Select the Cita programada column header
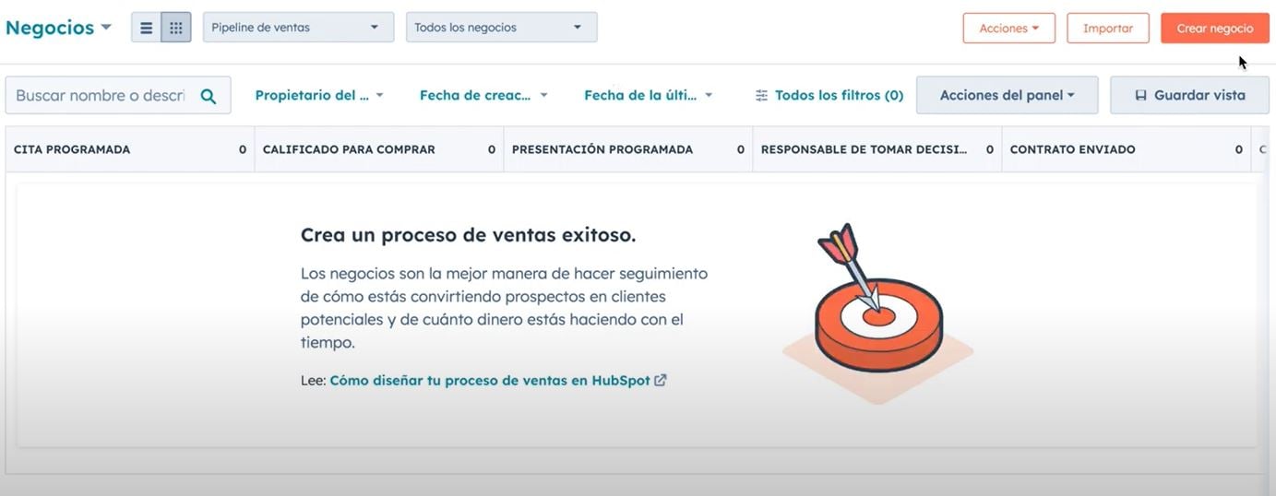Viewport: 1276px width, 496px height. 130,149
